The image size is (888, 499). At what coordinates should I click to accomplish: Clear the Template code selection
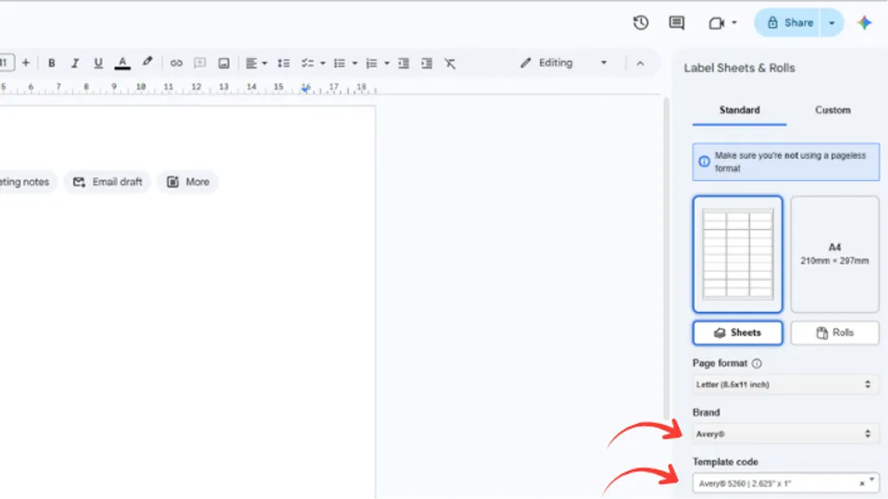click(862, 483)
